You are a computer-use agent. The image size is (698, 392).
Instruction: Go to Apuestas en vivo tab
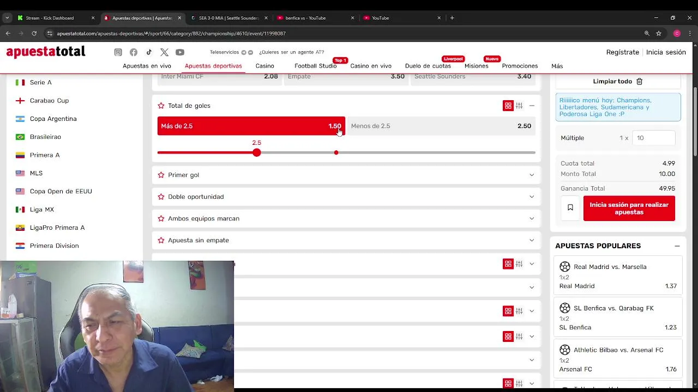(147, 66)
